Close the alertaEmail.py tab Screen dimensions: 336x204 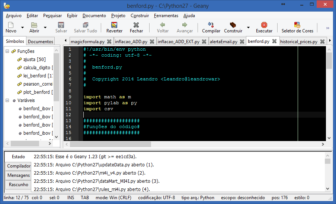click(x=242, y=42)
